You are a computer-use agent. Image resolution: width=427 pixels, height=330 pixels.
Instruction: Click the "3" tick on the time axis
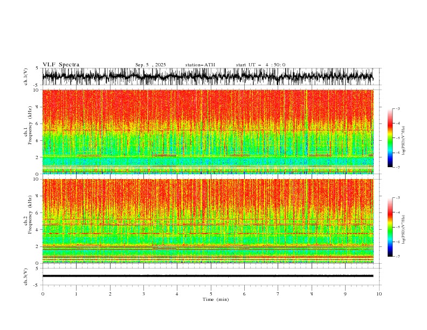tap(143, 294)
